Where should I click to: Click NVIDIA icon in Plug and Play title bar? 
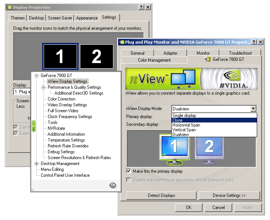pos(122,42)
